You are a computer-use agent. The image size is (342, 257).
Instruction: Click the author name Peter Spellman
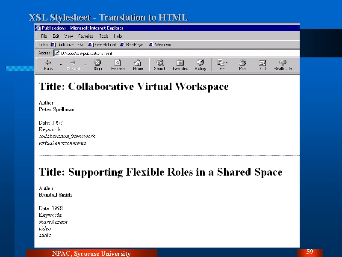pyautogui.click(x=56, y=109)
